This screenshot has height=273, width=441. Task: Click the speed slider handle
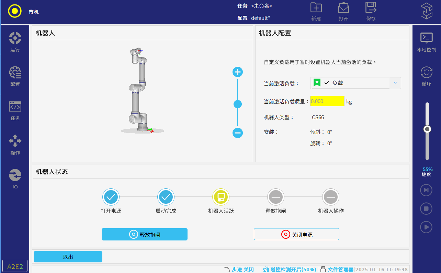(x=427, y=129)
